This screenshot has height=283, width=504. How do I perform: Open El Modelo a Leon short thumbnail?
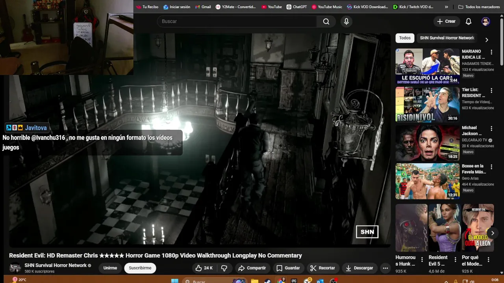[478, 228]
